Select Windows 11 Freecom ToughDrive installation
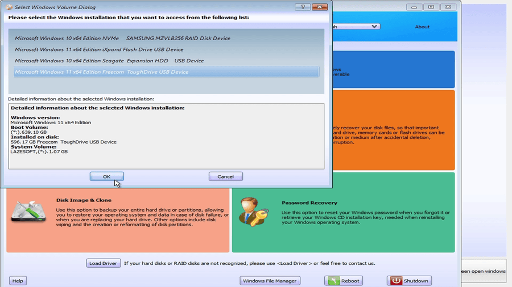Image resolution: width=512 pixels, height=287 pixels. point(167,72)
